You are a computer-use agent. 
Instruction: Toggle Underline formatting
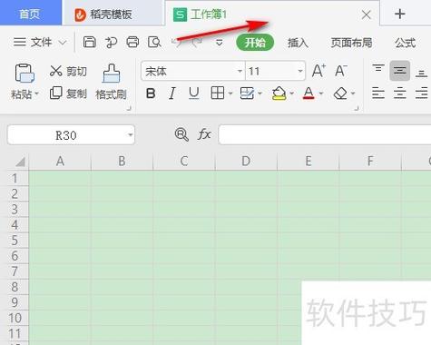coord(193,94)
